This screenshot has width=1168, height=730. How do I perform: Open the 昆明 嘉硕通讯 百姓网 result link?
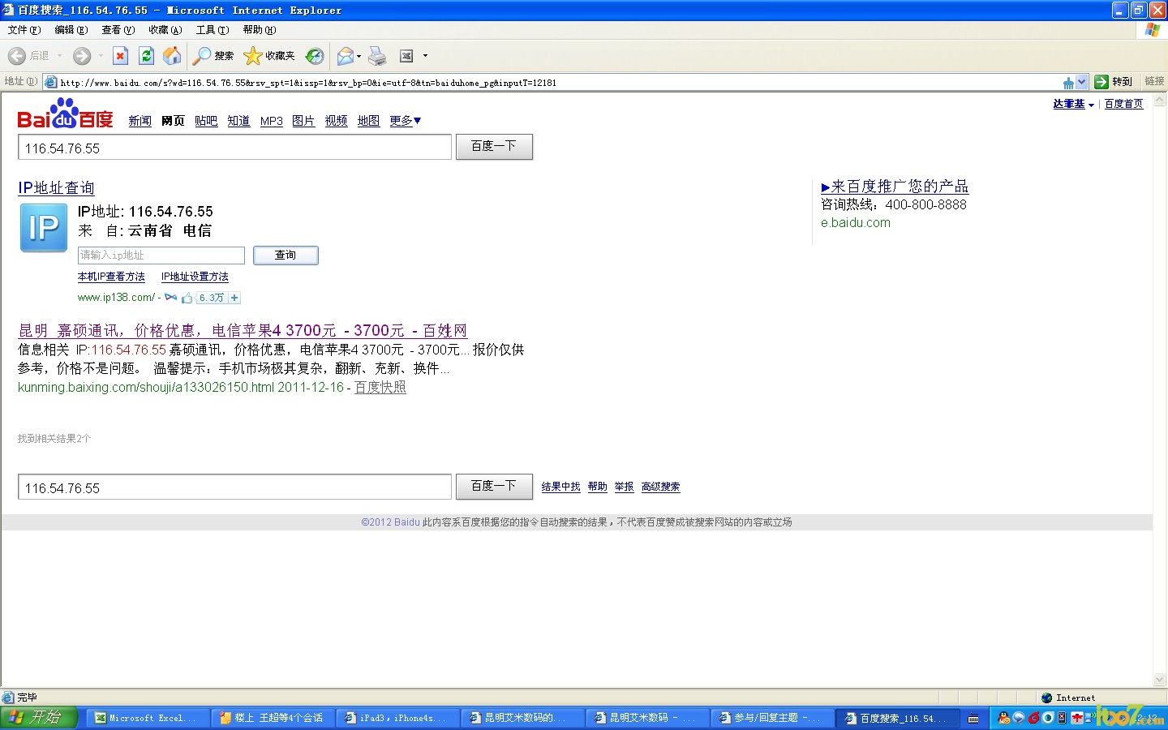pos(243,330)
